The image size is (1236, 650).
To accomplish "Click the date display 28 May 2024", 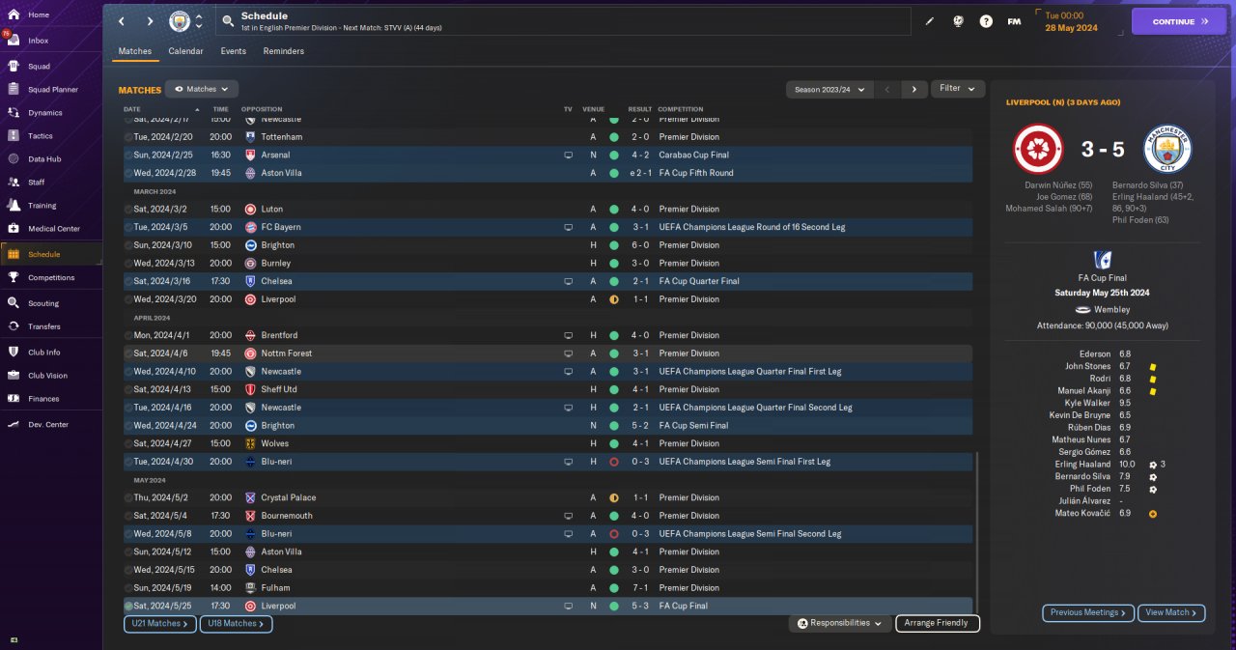I will click(1072, 28).
